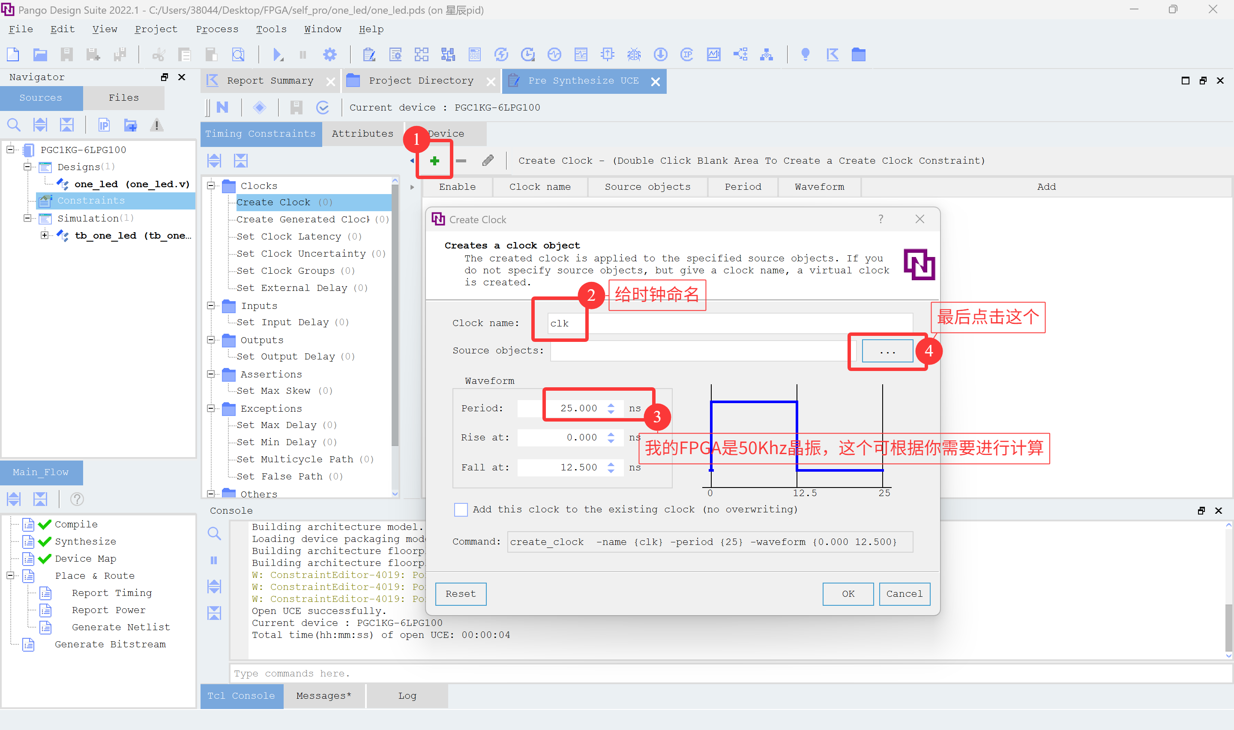1234x730 pixels.
Task: Click the green plus add-constraint icon
Action: (434, 161)
